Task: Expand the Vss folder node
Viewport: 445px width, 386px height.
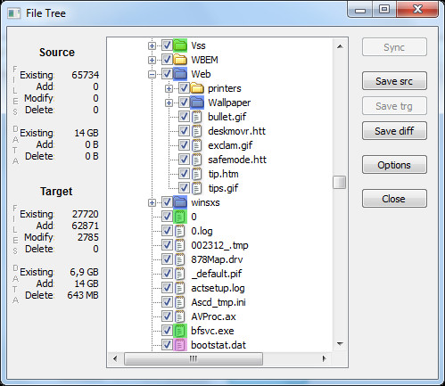Action: pyautogui.click(x=152, y=45)
